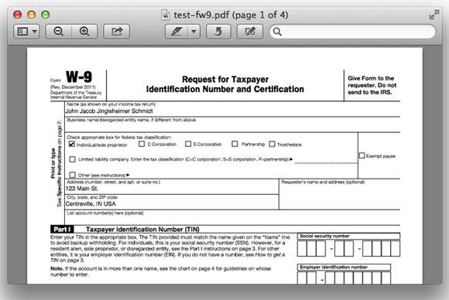449x300 pixels.
Task: Close the window with red button
Action: pos(18,15)
